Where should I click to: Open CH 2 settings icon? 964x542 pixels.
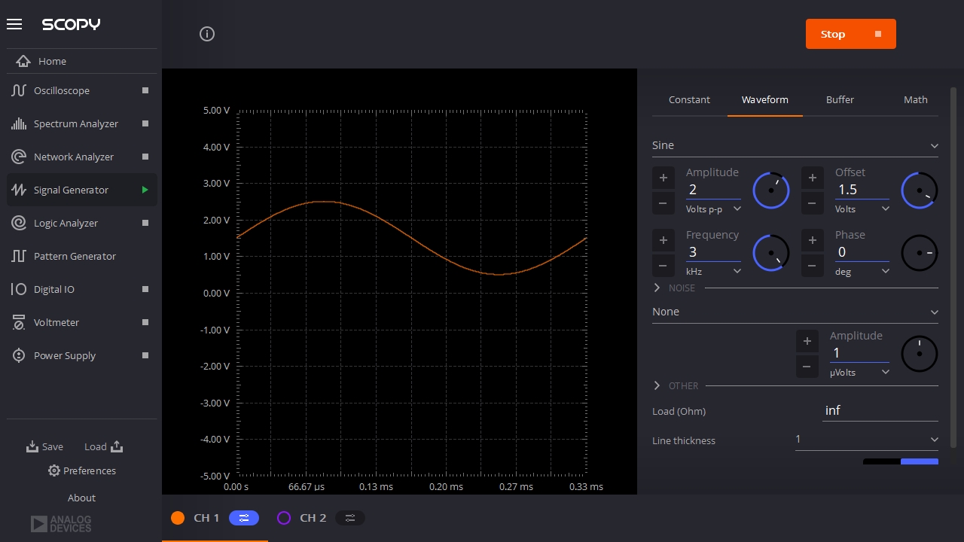point(350,518)
